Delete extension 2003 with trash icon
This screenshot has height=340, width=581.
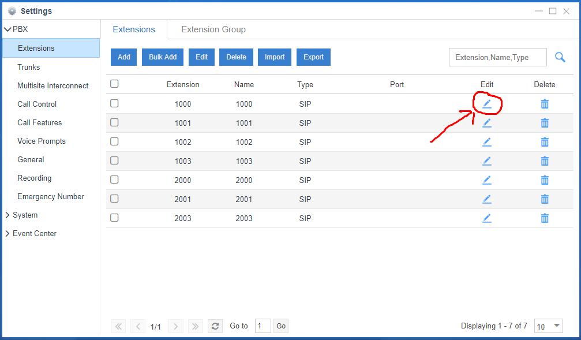pyautogui.click(x=545, y=218)
